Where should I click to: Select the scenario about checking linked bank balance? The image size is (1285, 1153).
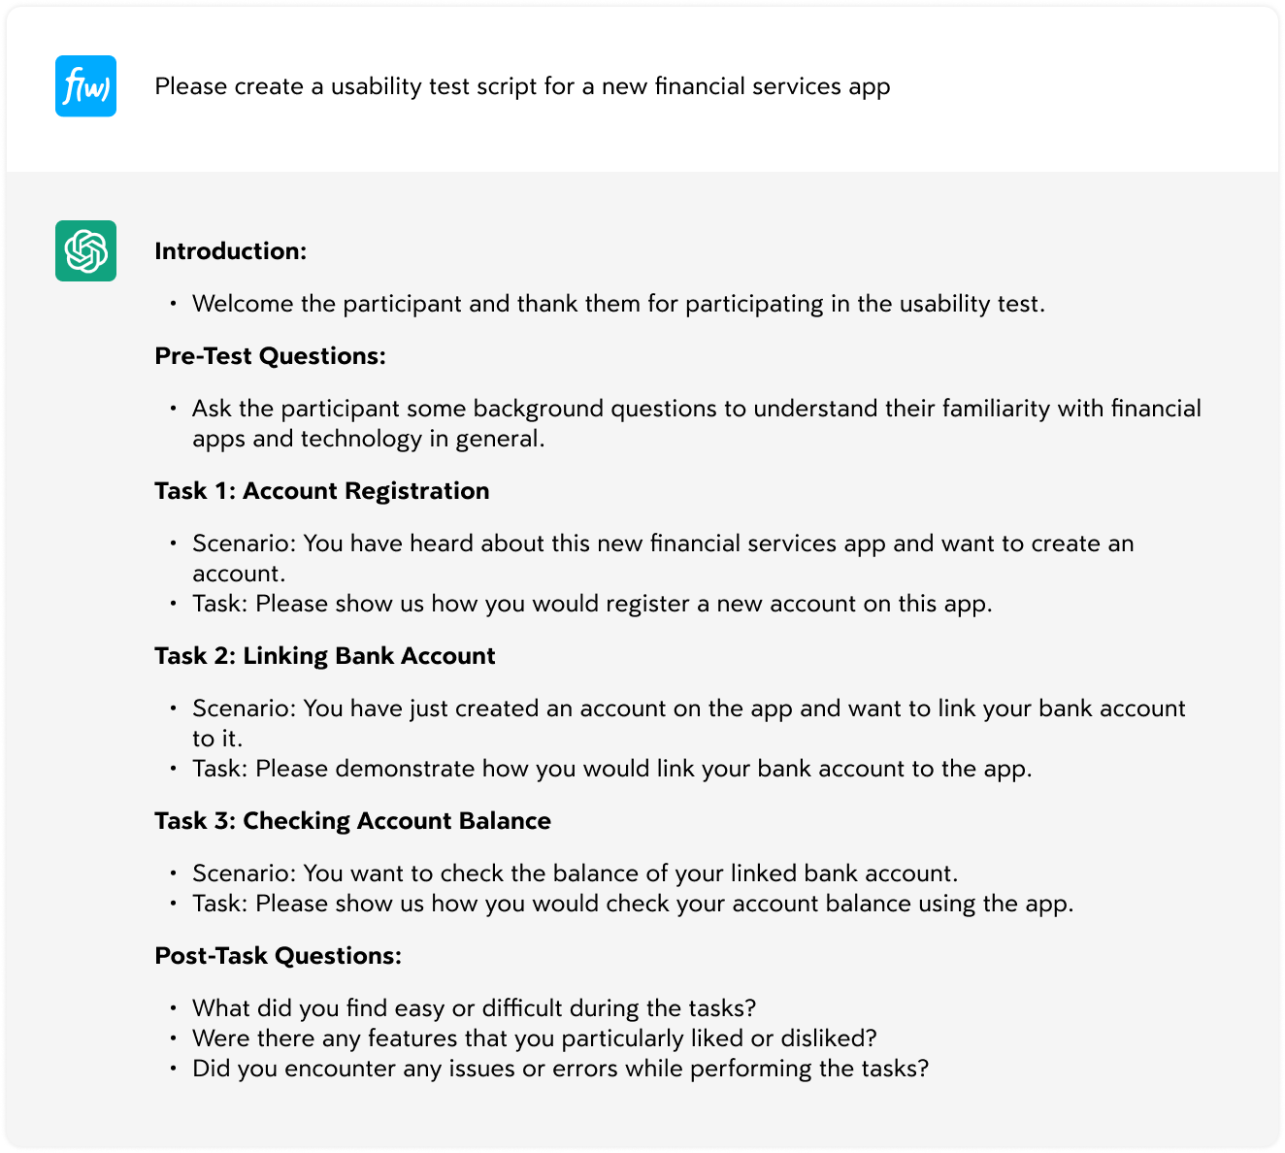575,873
